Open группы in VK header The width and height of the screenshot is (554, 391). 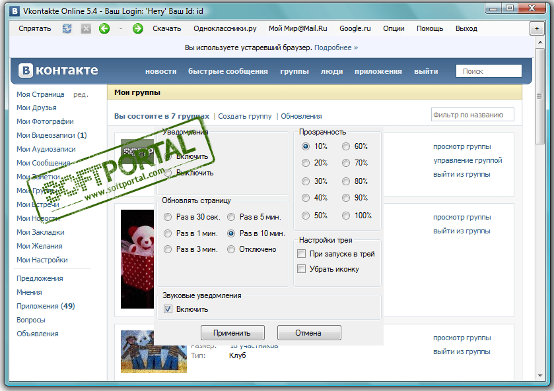[x=294, y=71]
